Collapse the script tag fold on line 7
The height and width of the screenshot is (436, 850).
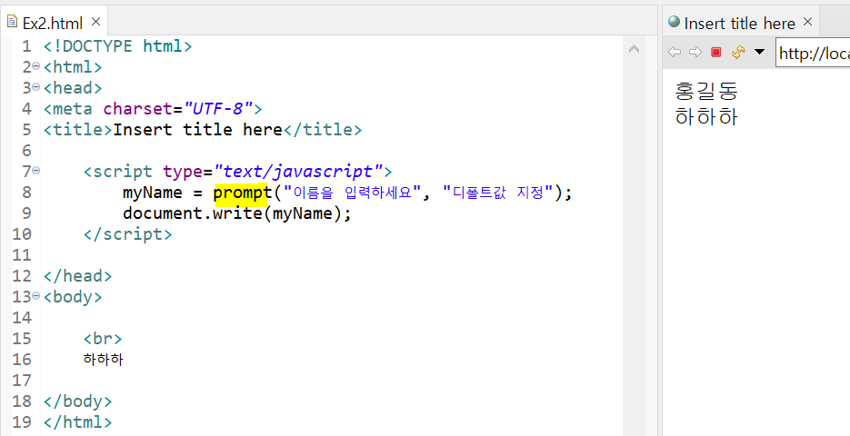tap(35, 171)
